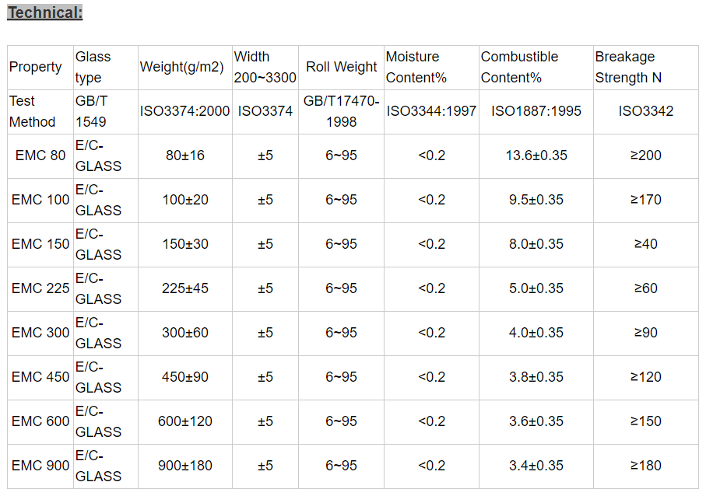706x496 pixels.
Task: Click the Technical: heading
Action: pyautogui.click(x=44, y=12)
